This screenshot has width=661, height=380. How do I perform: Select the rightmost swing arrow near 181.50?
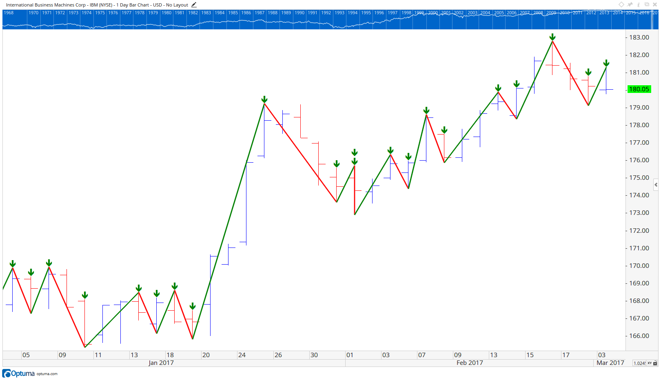[606, 63]
